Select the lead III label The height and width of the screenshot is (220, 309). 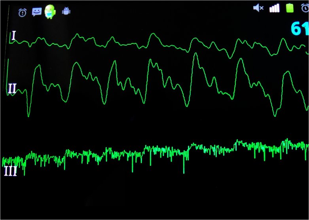pos(11,171)
